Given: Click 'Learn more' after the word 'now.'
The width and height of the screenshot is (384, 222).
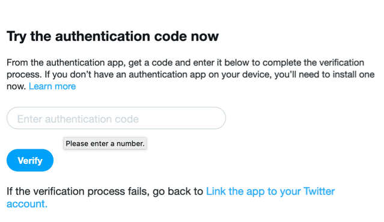Looking at the screenshot, I should click(52, 86).
